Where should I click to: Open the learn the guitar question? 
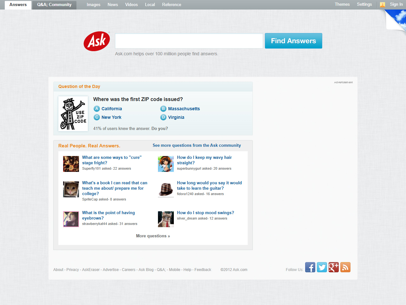point(209,186)
